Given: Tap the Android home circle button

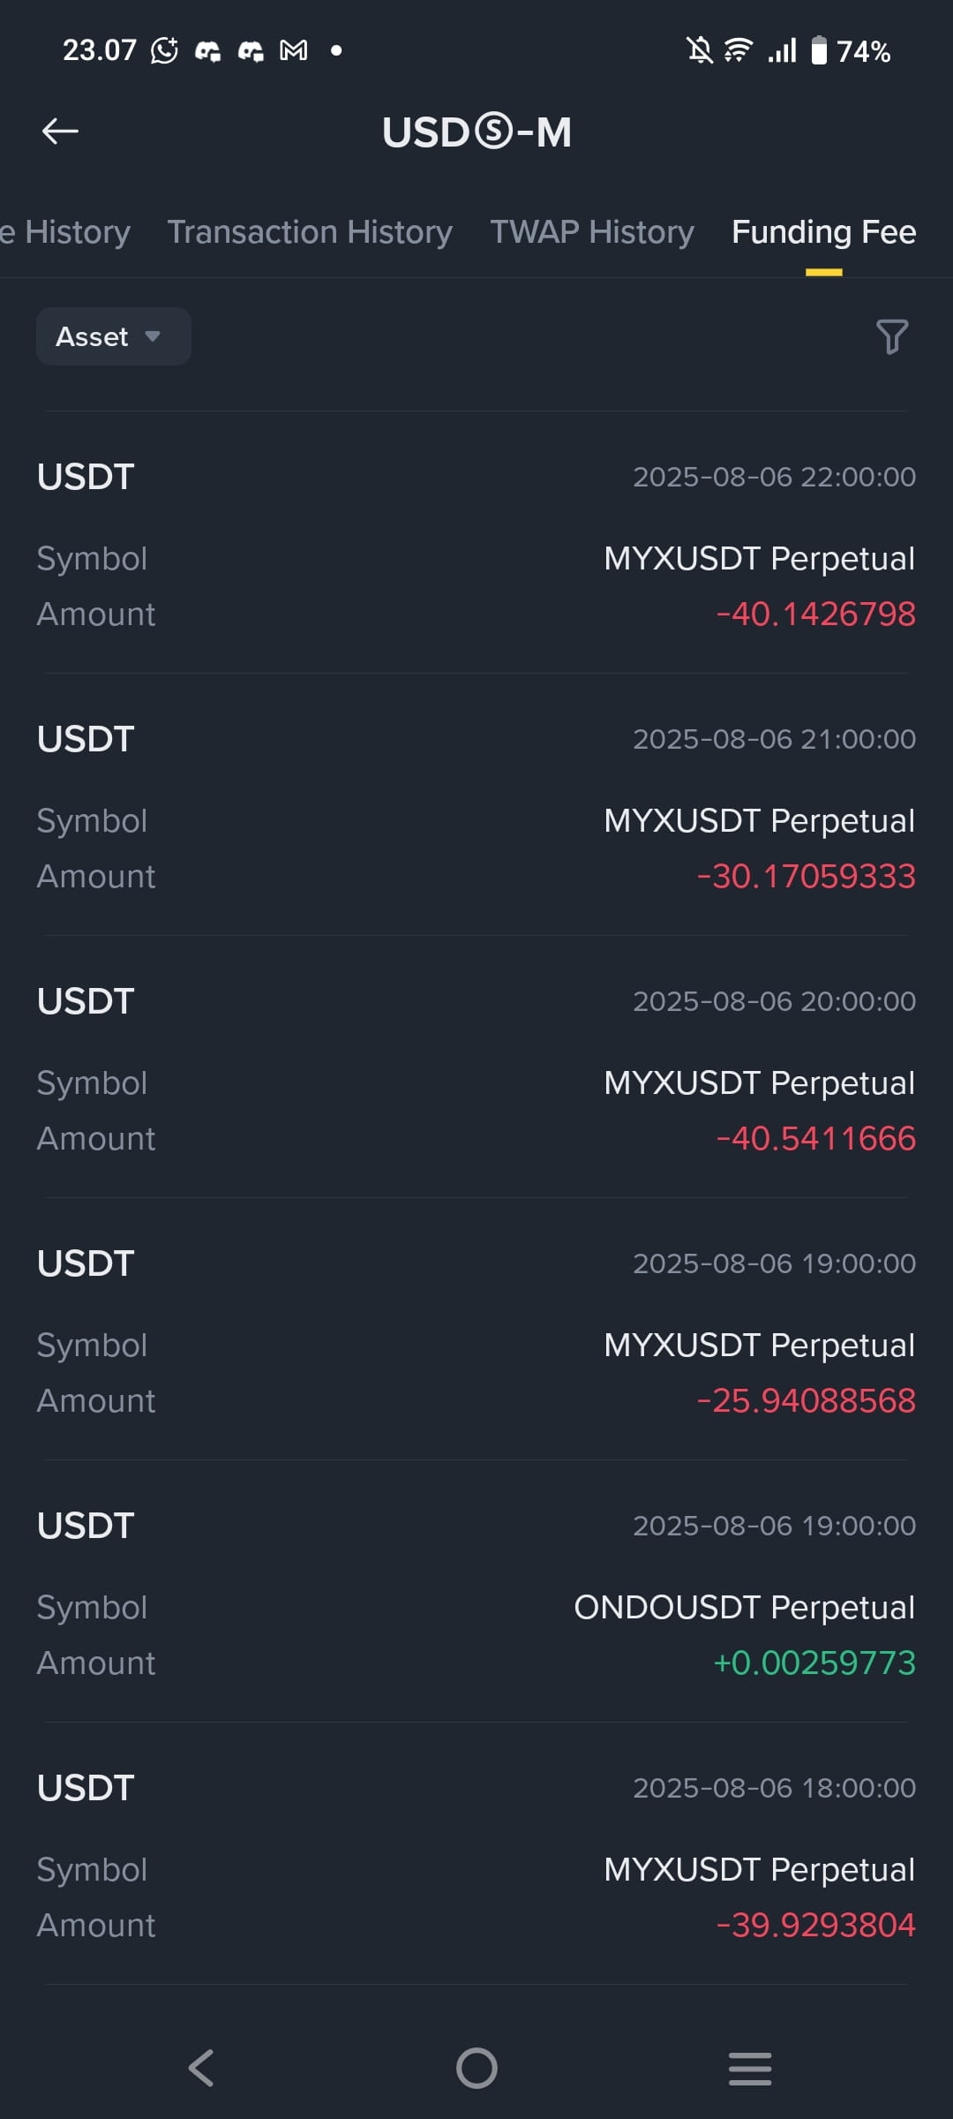Looking at the screenshot, I should tap(476, 2068).
